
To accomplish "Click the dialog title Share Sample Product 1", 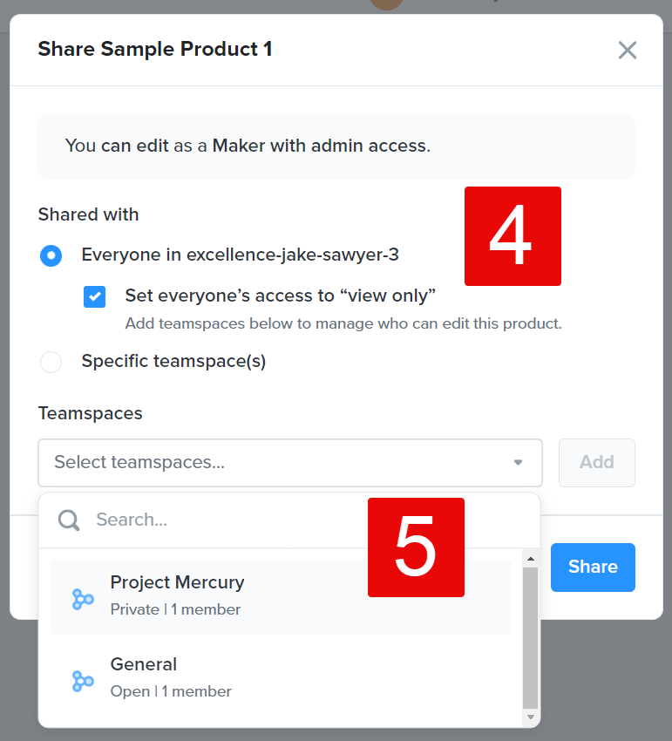I will (154, 50).
